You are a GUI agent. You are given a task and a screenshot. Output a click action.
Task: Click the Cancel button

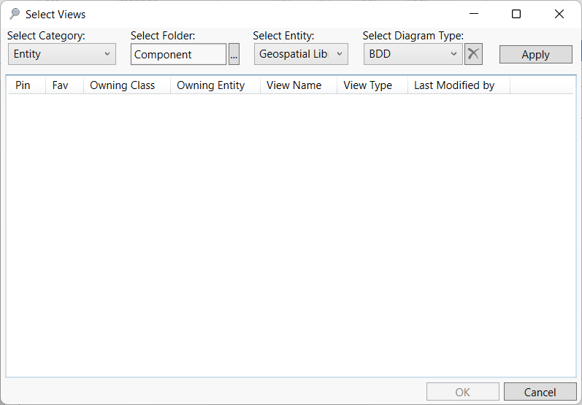click(540, 392)
